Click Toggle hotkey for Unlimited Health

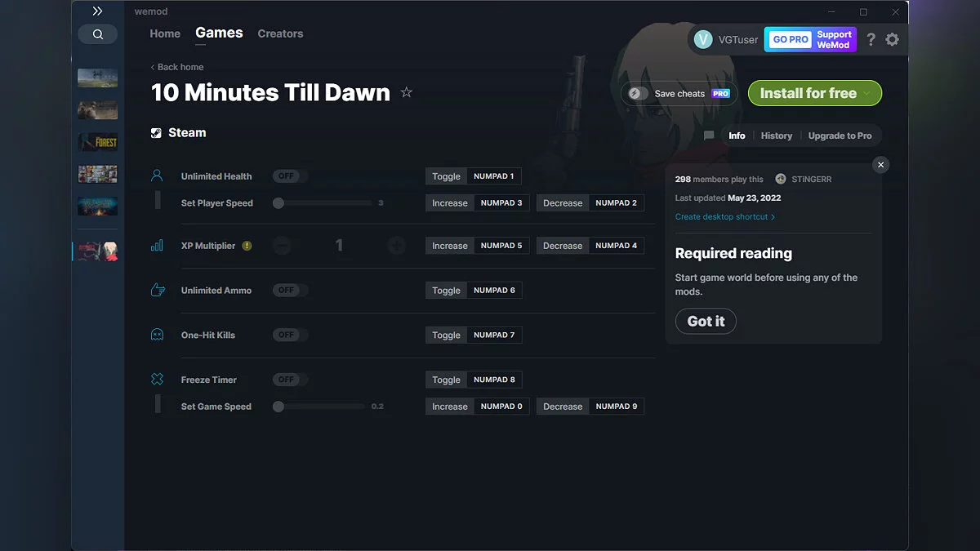click(x=446, y=176)
